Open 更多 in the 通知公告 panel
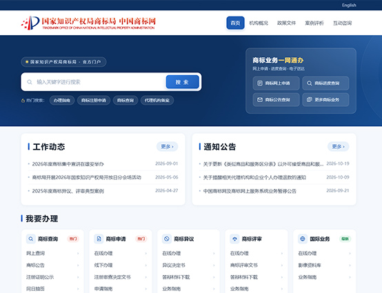Image resolution: width=382 pixels, height=293 pixels. (338, 147)
